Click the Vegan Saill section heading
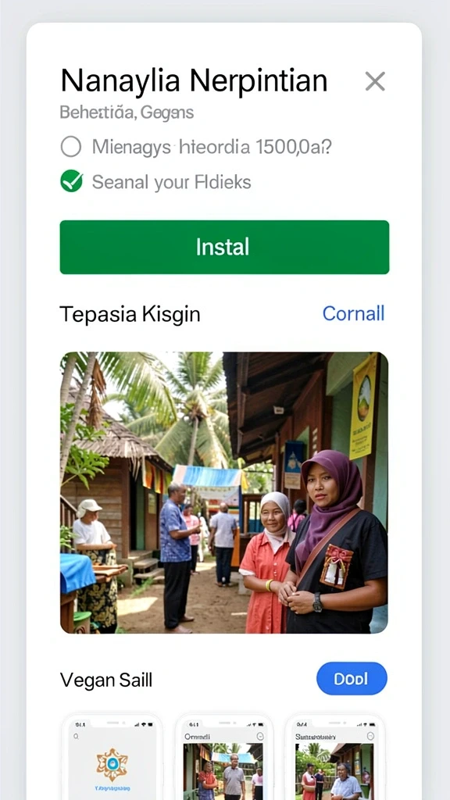 point(106,680)
